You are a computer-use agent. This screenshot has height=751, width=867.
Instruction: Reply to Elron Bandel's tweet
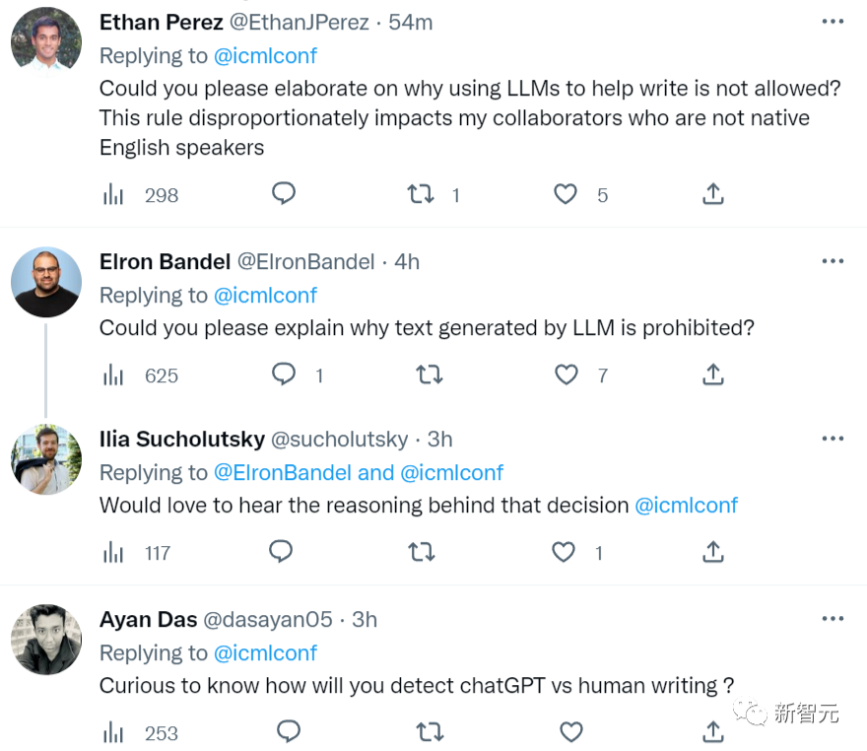pyautogui.click(x=284, y=375)
